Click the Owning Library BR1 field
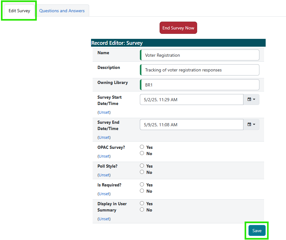The height and width of the screenshot is (240, 286). [199, 85]
